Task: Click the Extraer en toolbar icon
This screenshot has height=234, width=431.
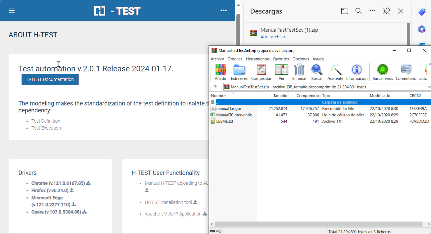Action: click(x=239, y=70)
